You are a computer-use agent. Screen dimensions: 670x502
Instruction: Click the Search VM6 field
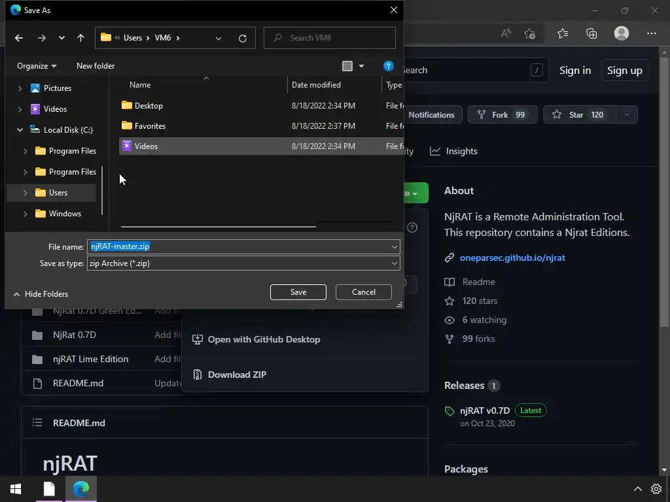(330, 38)
